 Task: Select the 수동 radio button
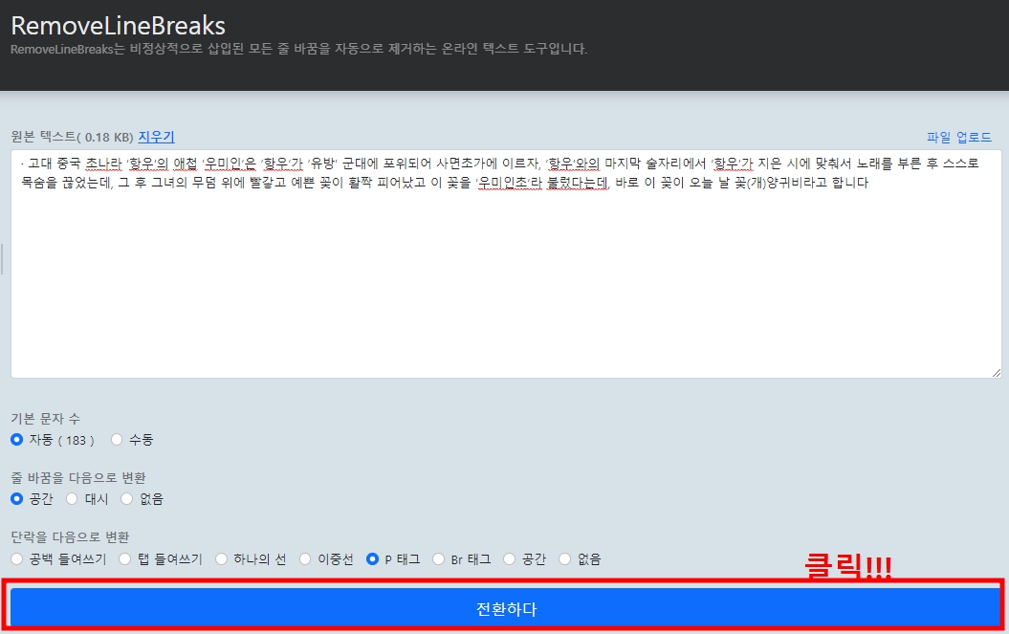click(x=117, y=440)
